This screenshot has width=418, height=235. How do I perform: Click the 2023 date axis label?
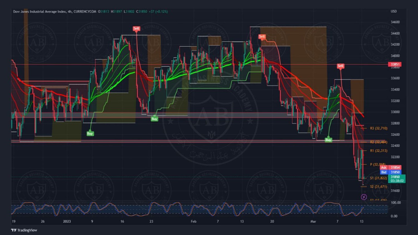(x=67, y=221)
